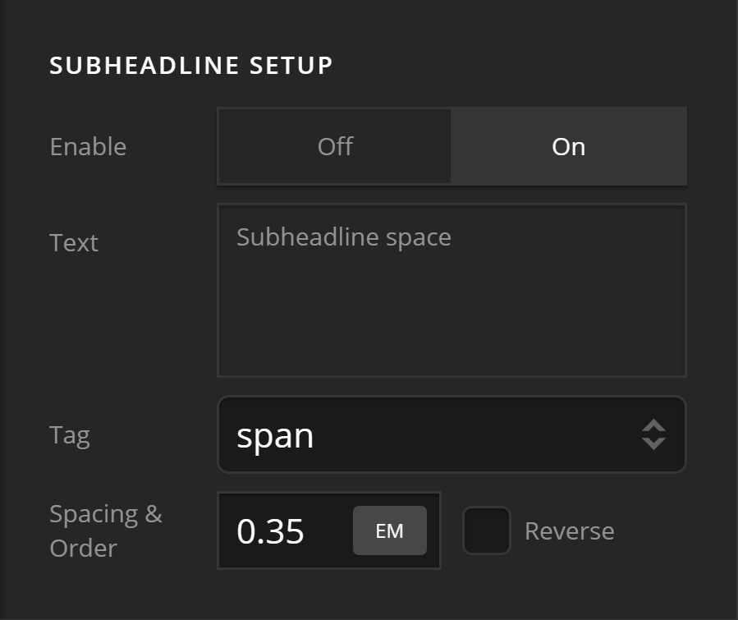The width and height of the screenshot is (738, 620).
Task: Click the Spacing & Order label
Action: coord(105,530)
